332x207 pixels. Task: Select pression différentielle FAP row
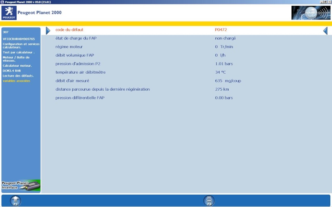(x=186, y=98)
